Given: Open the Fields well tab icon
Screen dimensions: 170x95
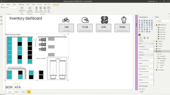Looking at the screenshot, I should [x=141, y=38].
